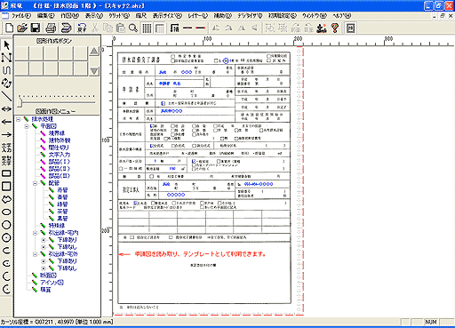Screen dimensions: 455x328
Task: Choose the double-headed arrow tool
Action: coord(6,109)
